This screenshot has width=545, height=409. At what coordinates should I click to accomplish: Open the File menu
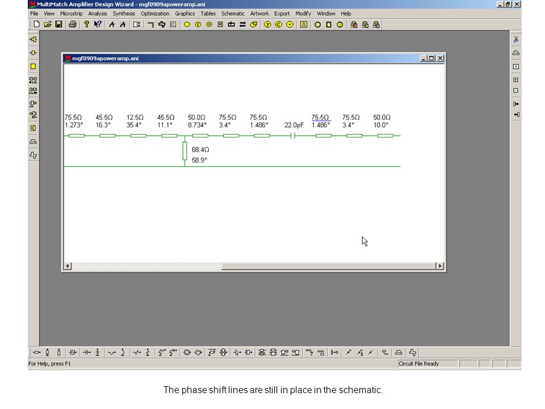(34, 14)
